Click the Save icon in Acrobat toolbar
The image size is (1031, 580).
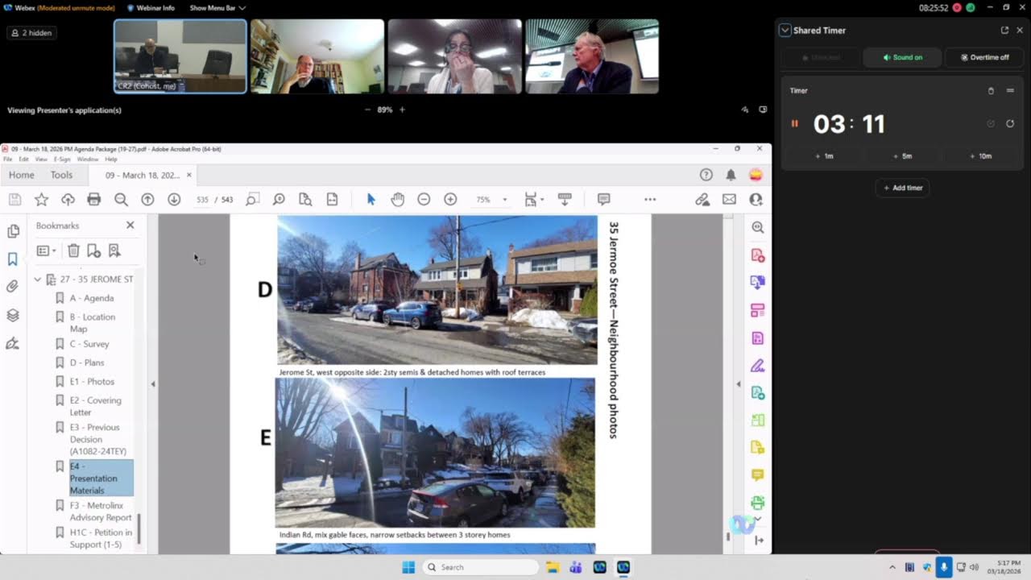[x=14, y=199]
